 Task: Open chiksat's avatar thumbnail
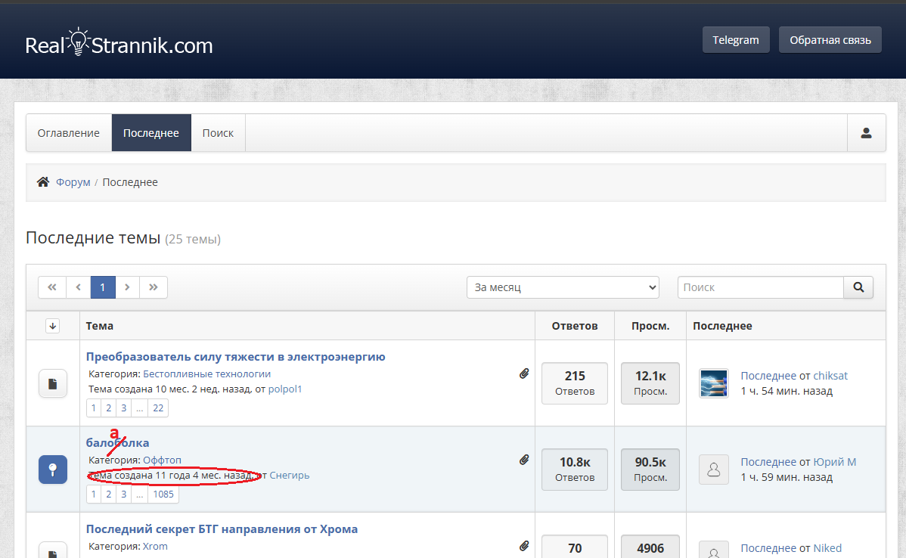tap(714, 383)
